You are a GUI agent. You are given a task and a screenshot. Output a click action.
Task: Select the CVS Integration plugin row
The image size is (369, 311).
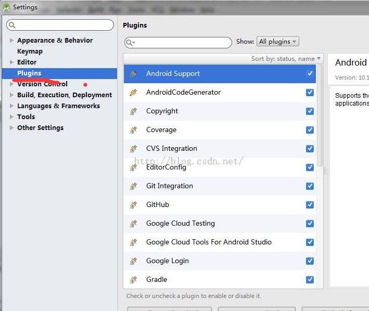point(220,149)
